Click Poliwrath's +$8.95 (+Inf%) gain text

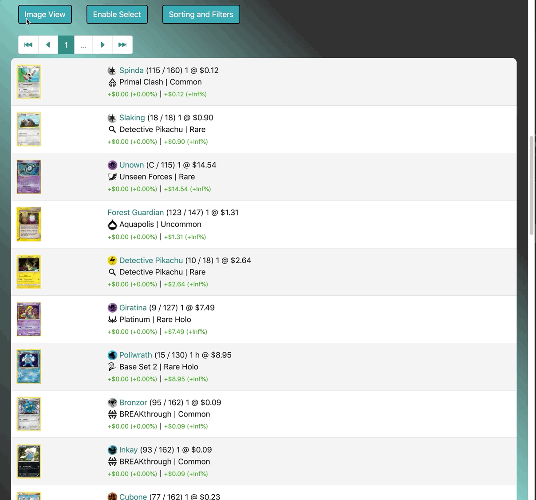point(186,379)
